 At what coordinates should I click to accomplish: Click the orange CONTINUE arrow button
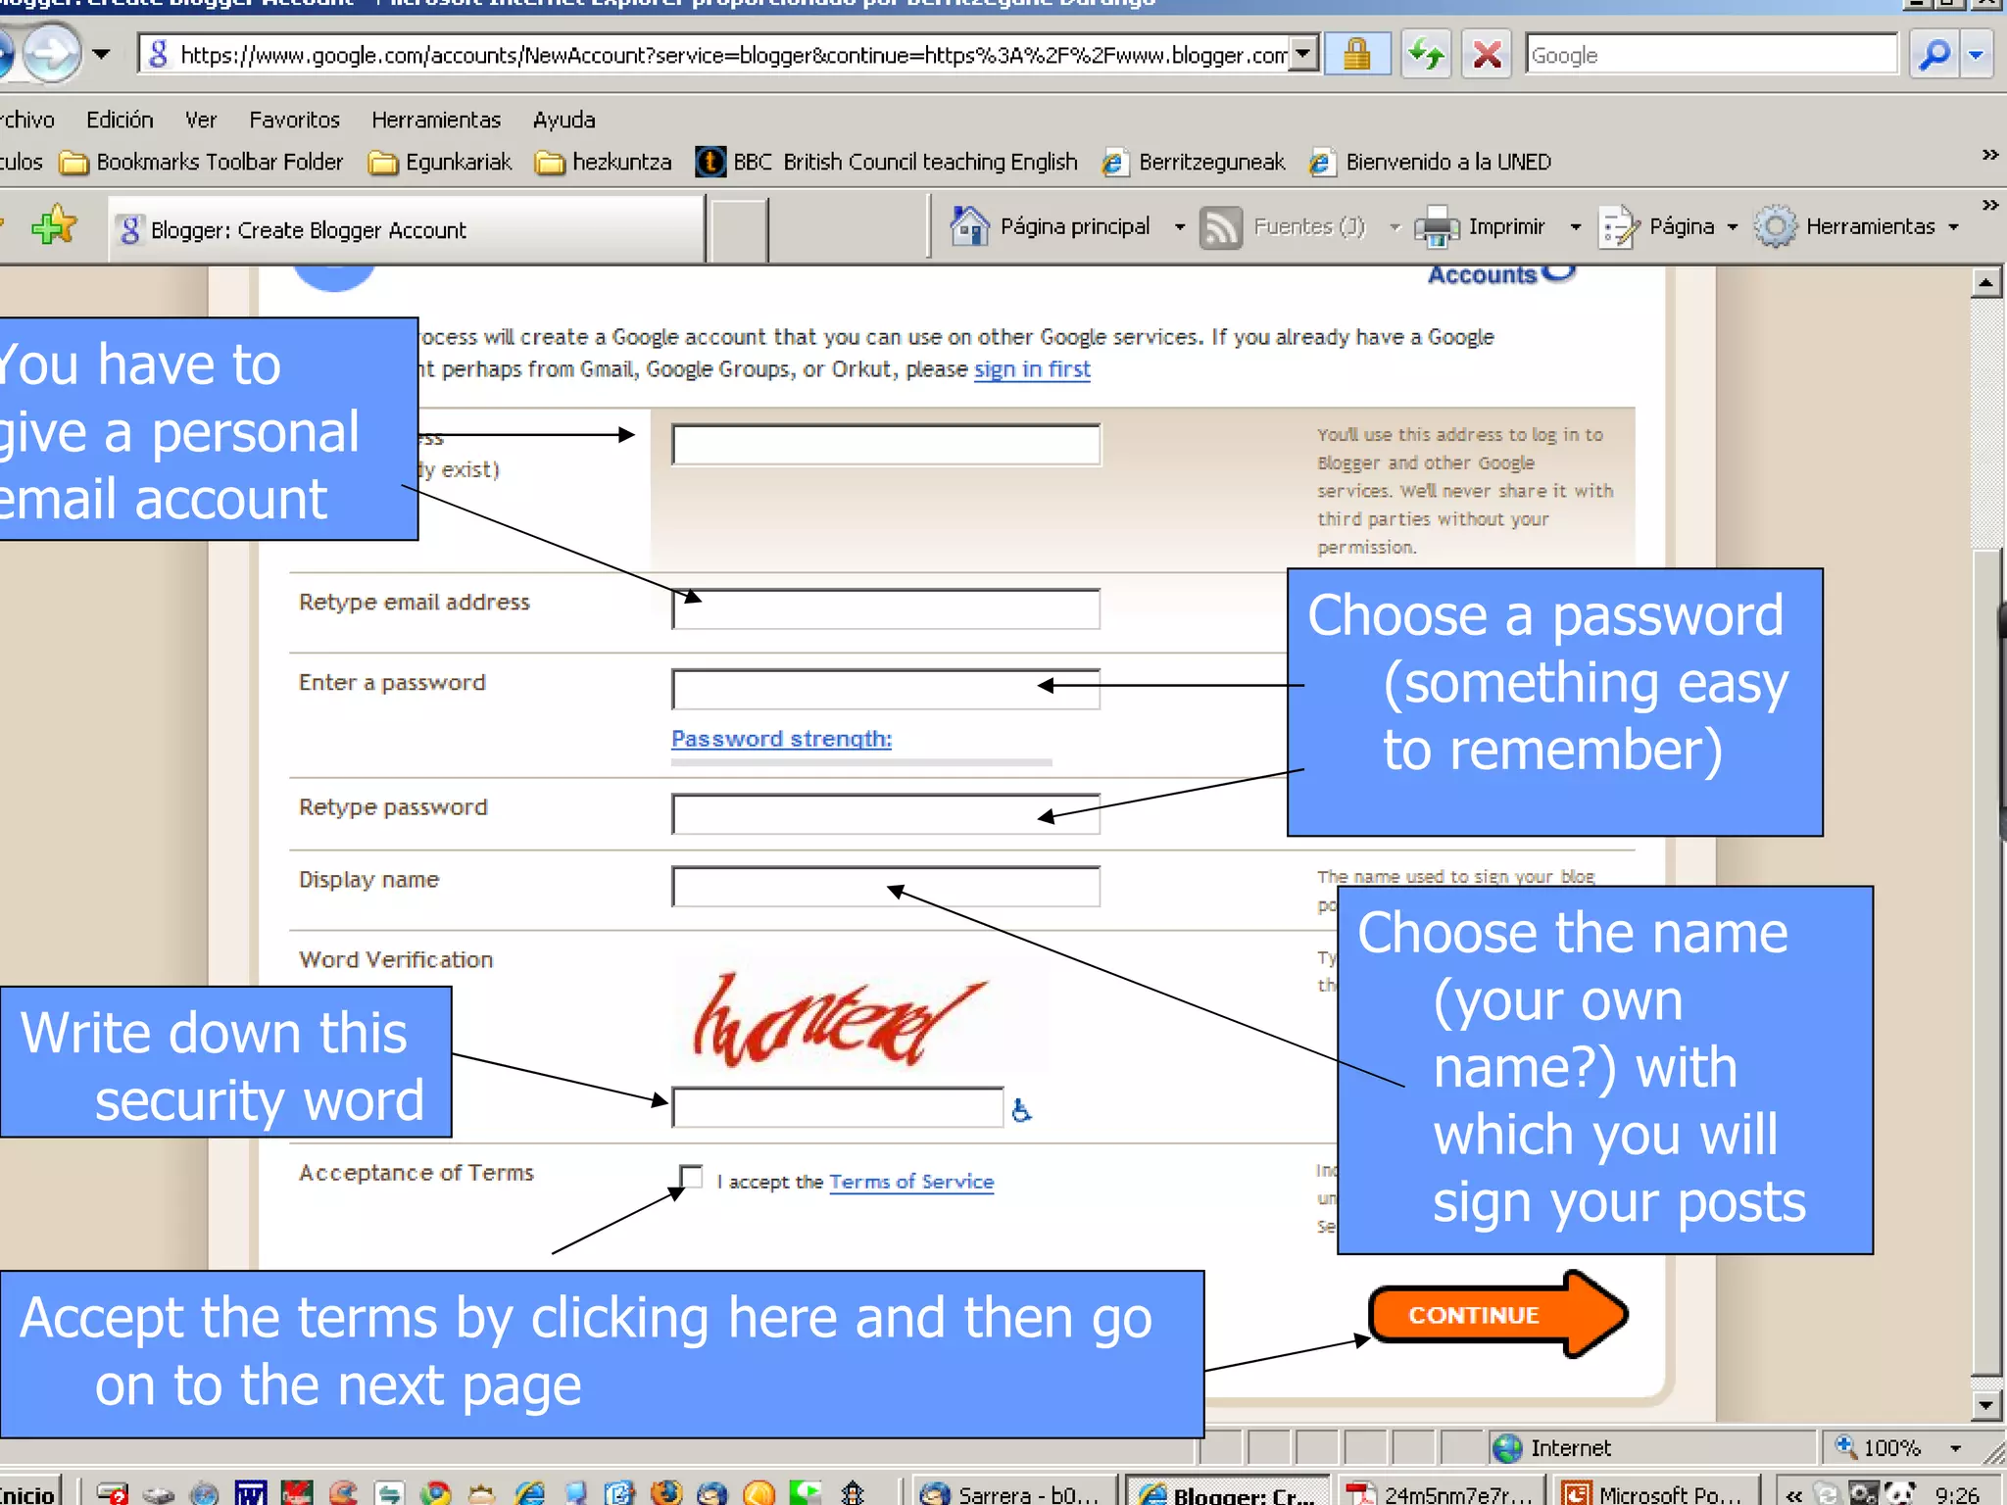pyautogui.click(x=1497, y=1314)
